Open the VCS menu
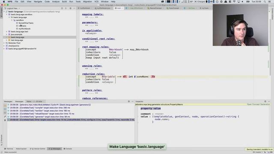274x154 pixels. coord(96,2)
